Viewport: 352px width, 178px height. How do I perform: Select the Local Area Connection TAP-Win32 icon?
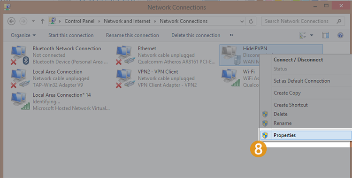tap(20, 78)
